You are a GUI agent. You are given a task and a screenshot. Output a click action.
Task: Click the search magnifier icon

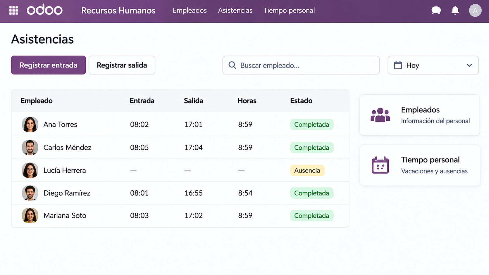click(232, 65)
